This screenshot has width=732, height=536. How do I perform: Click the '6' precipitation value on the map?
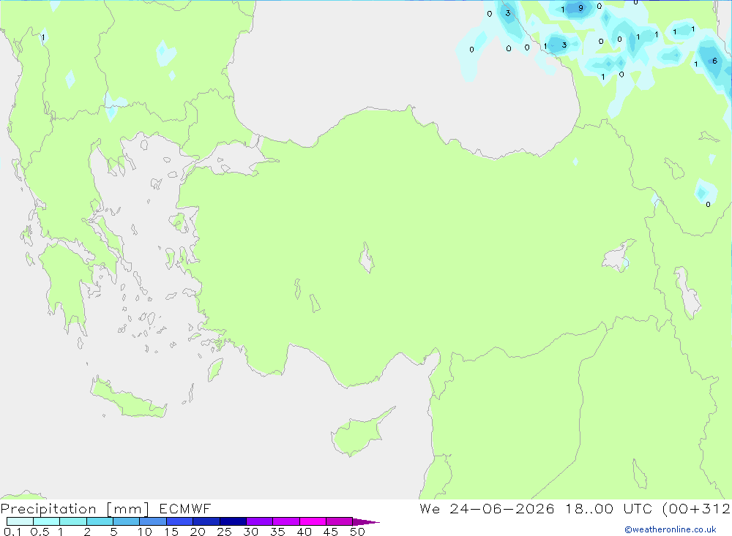(x=714, y=61)
